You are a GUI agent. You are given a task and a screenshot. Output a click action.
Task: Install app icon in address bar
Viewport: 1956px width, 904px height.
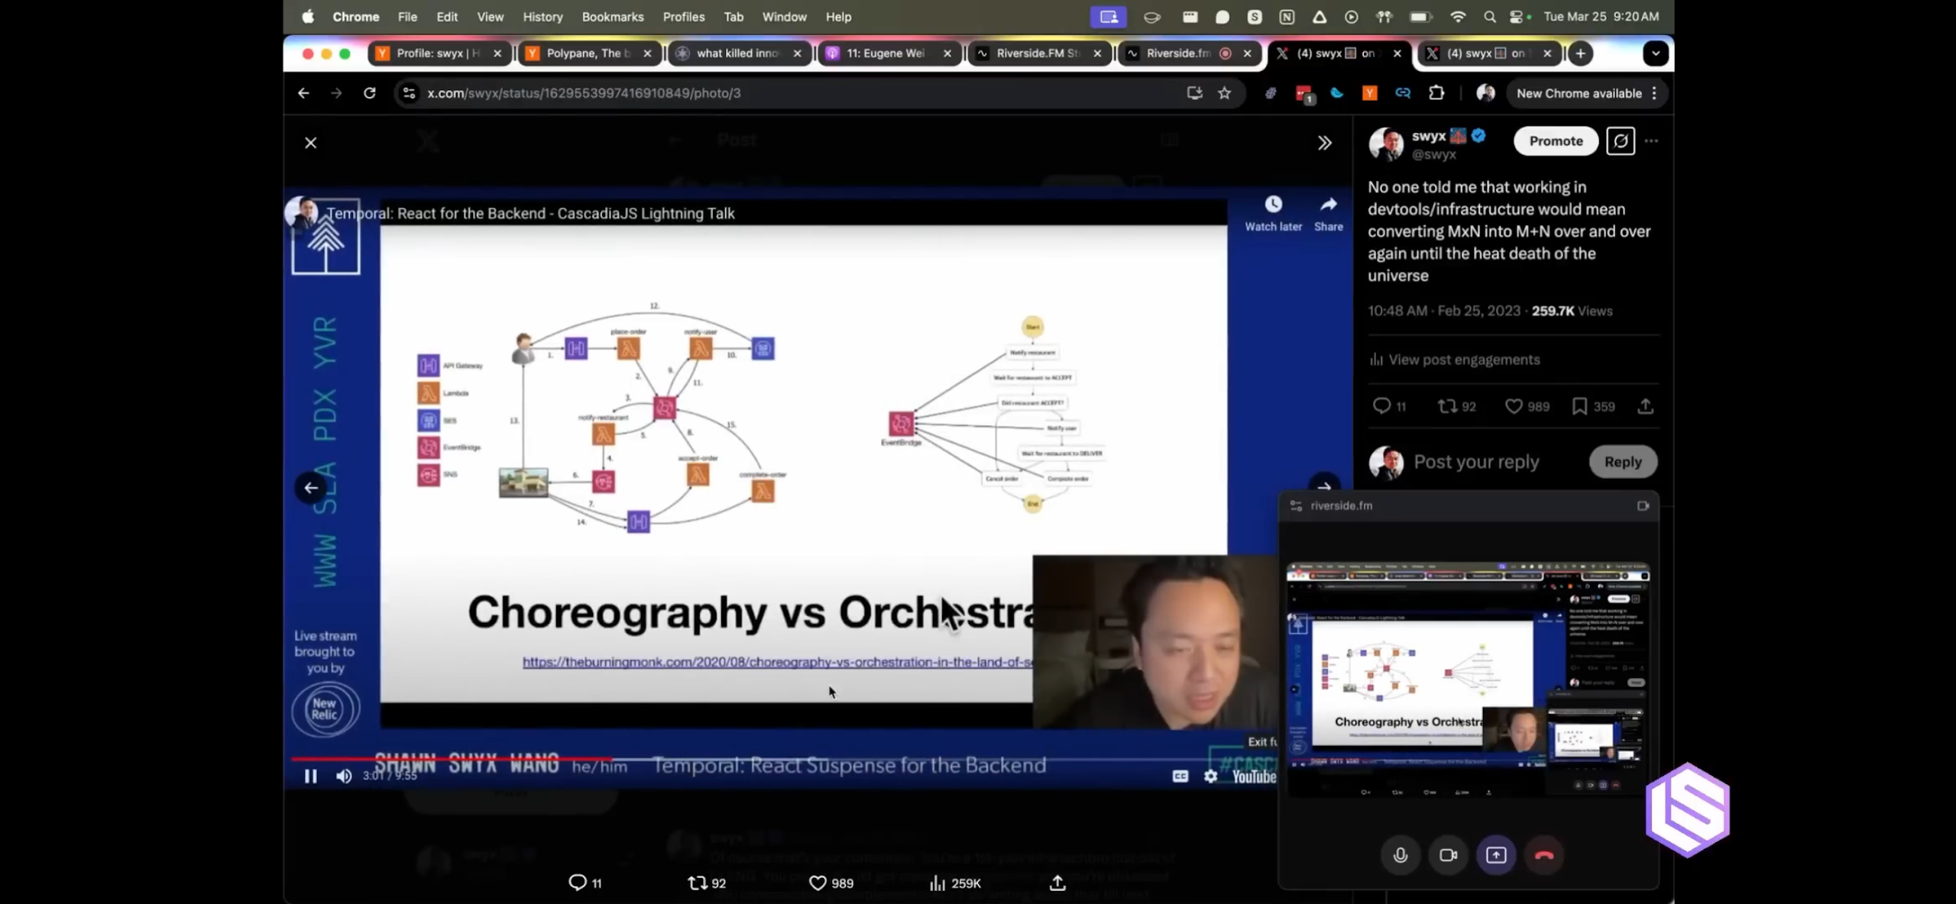pyautogui.click(x=1194, y=92)
